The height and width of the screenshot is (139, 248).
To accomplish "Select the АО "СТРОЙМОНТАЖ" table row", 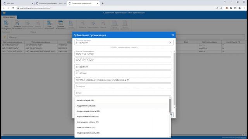I will [37, 45].
